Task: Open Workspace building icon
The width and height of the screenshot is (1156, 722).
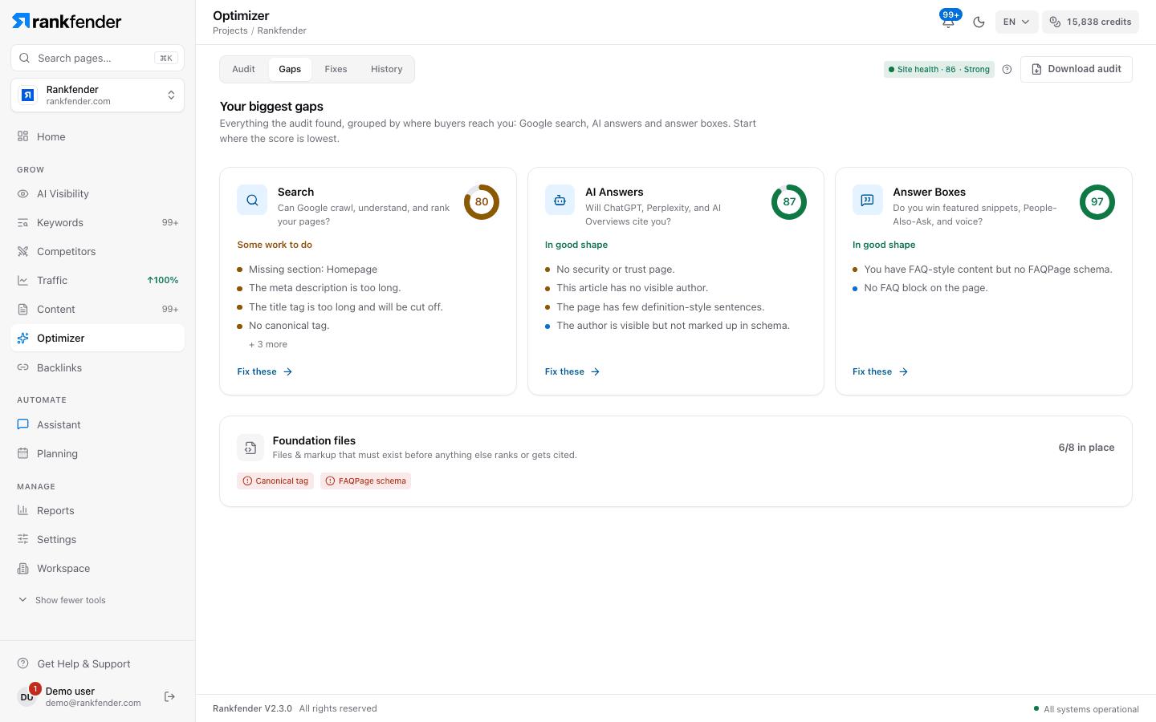Action: (x=22, y=568)
